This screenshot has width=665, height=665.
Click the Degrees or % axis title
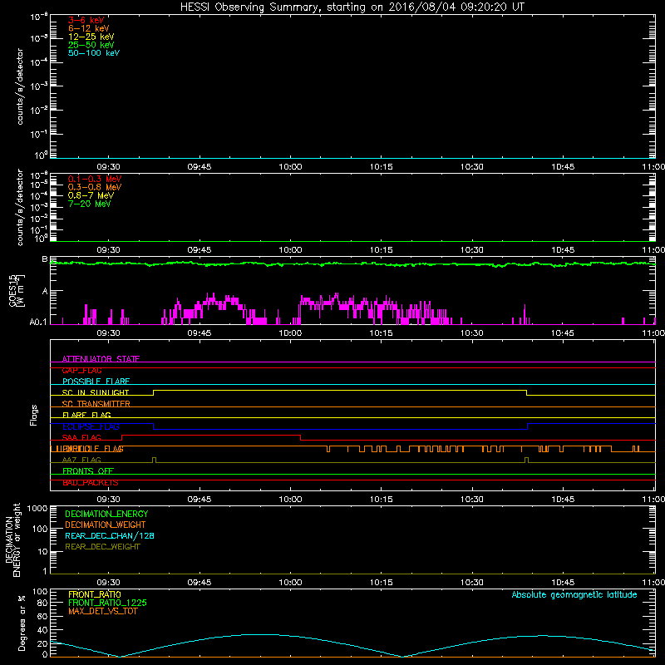coord(22,623)
